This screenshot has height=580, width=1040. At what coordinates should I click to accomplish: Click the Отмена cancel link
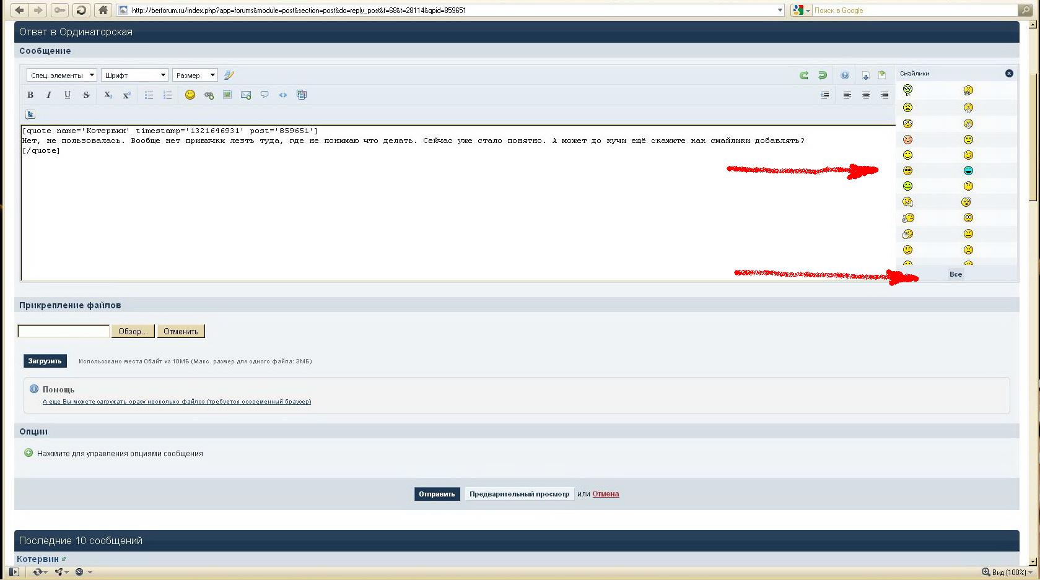click(x=605, y=494)
